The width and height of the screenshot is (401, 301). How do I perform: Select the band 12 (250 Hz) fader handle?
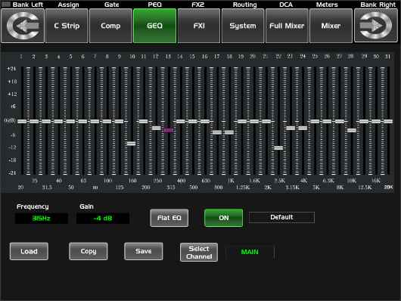pos(157,128)
